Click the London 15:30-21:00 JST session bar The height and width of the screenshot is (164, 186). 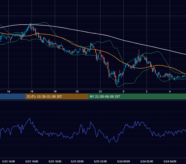(57, 96)
